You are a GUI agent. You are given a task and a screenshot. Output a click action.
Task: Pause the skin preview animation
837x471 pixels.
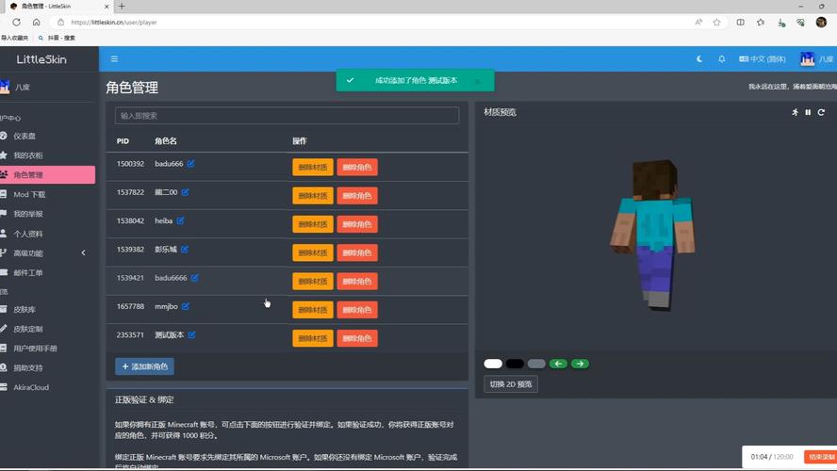pyautogui.click(x=808, y=112)
